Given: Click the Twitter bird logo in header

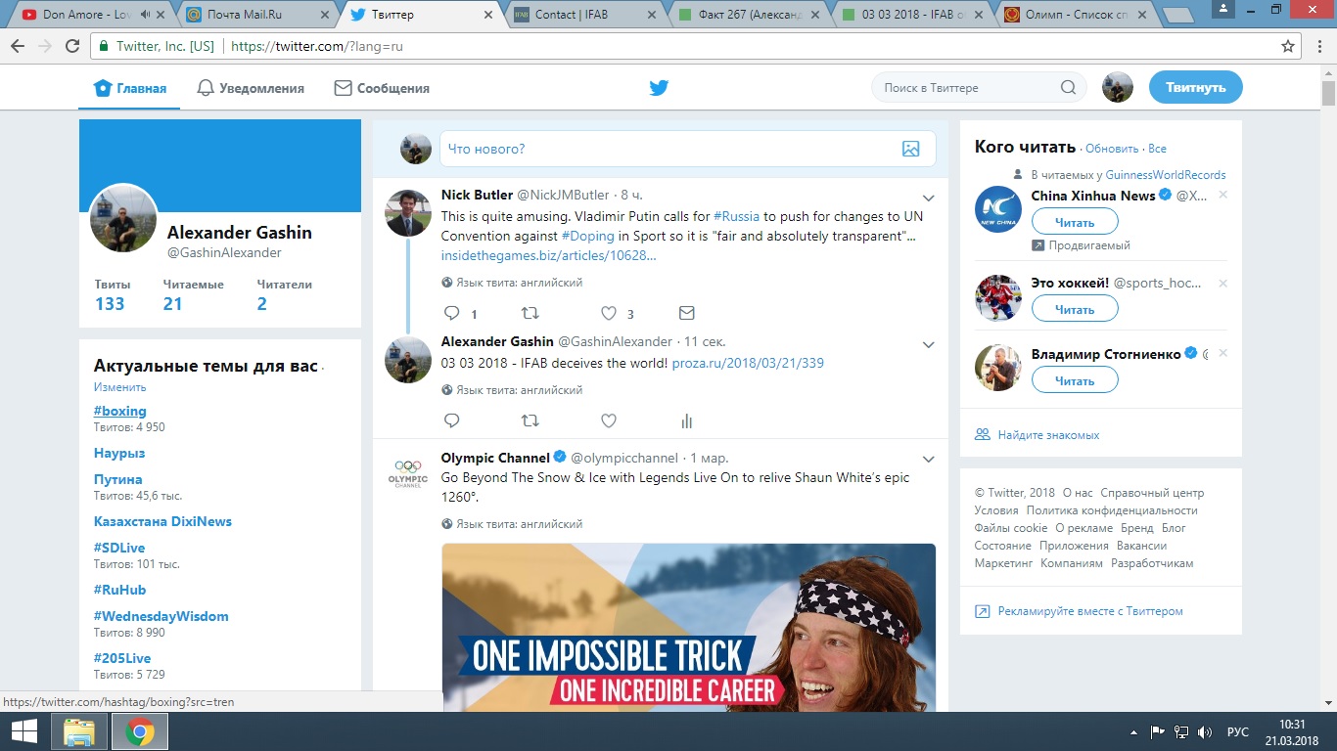Looking at the screenshot, I should tap(659, 88).
